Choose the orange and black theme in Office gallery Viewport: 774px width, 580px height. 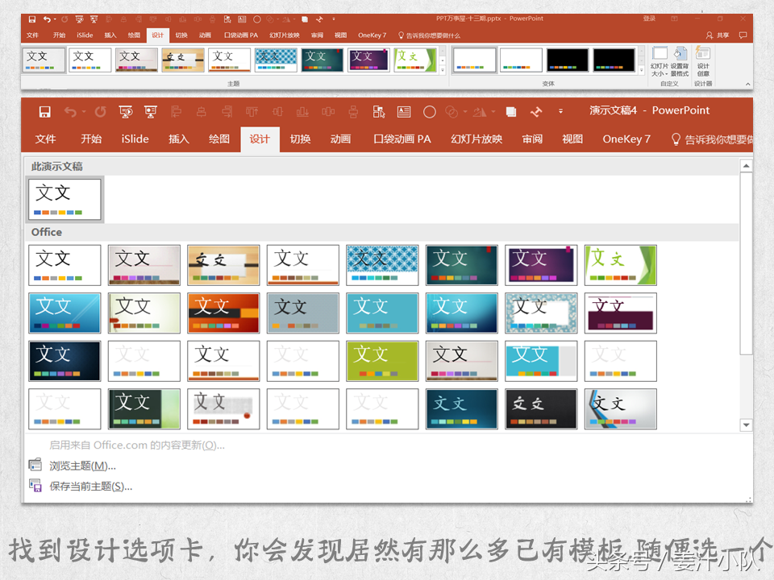[x=223, y=313]
